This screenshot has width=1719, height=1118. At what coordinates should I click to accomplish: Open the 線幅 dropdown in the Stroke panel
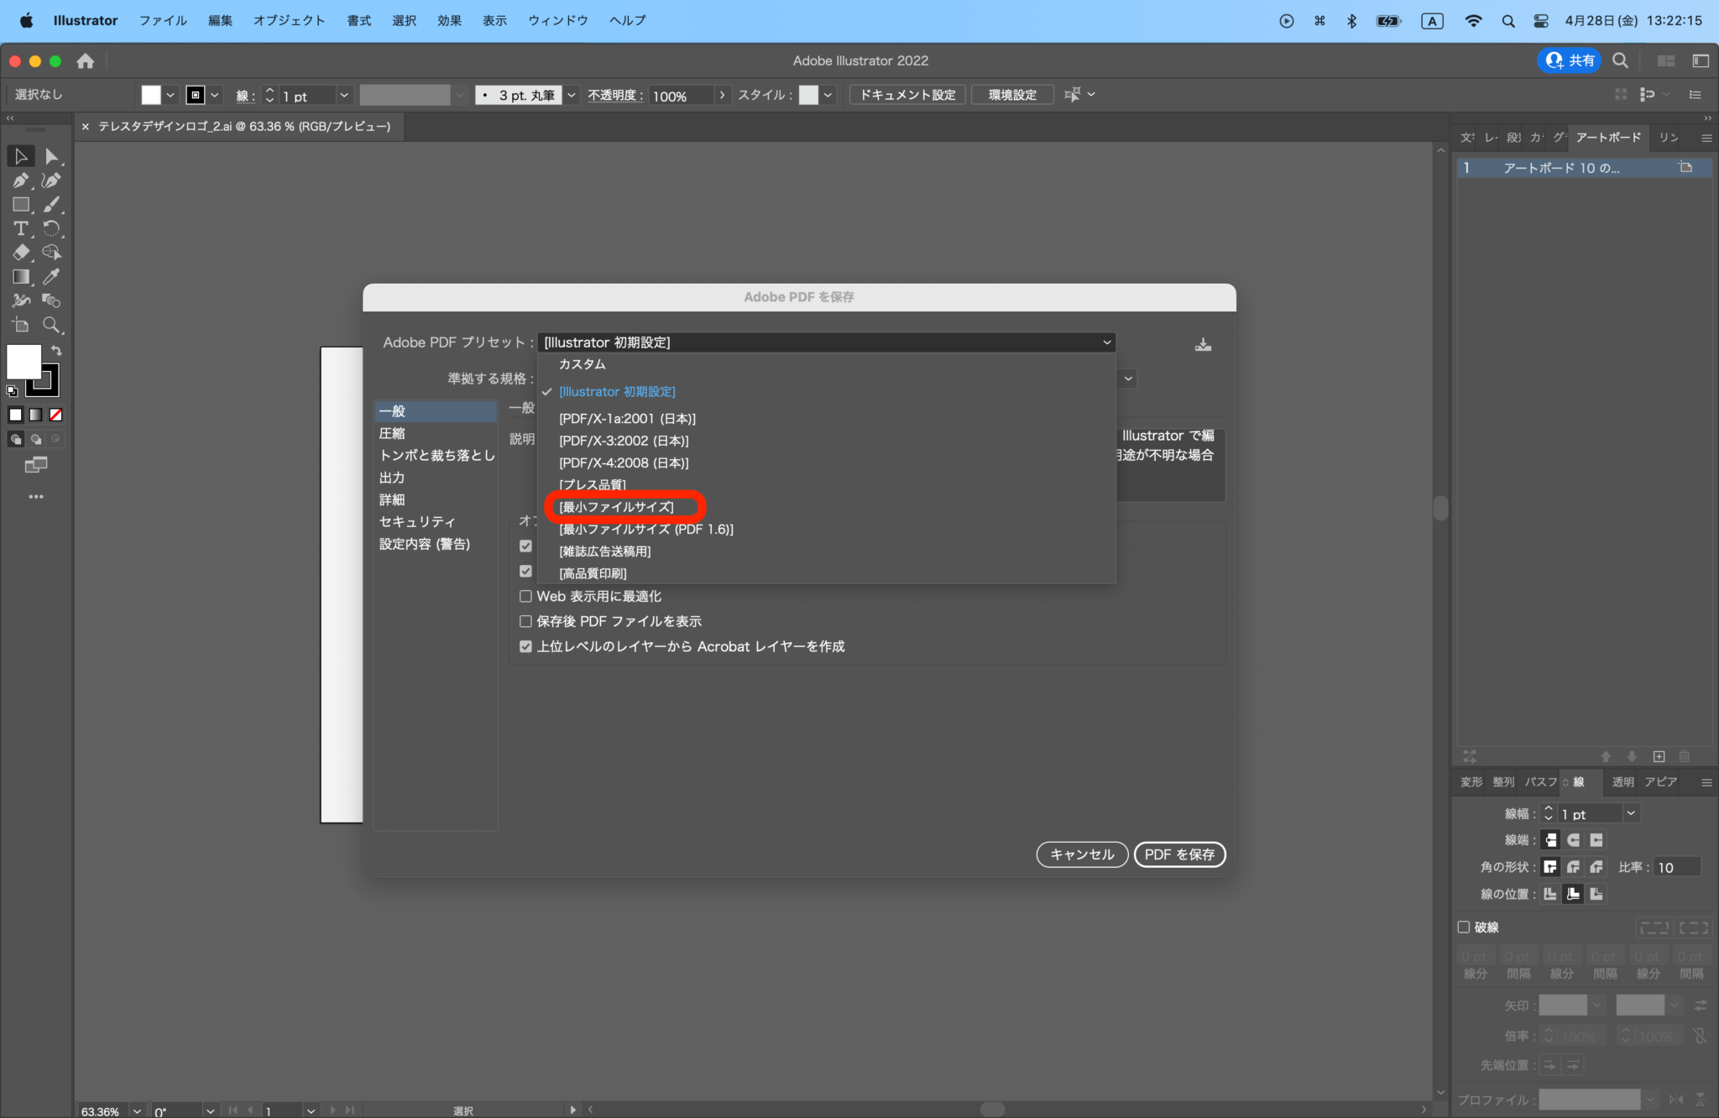pos(1629,812)
